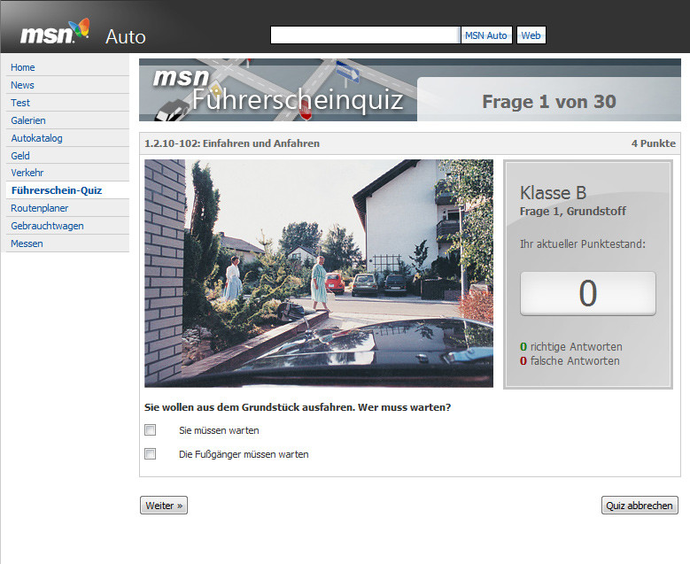Check the 'Die Fußgänger müssen warten' checkbox
The height and width of the screenshot is (564, 690).
pyautogui.click(x=151, y=453)
